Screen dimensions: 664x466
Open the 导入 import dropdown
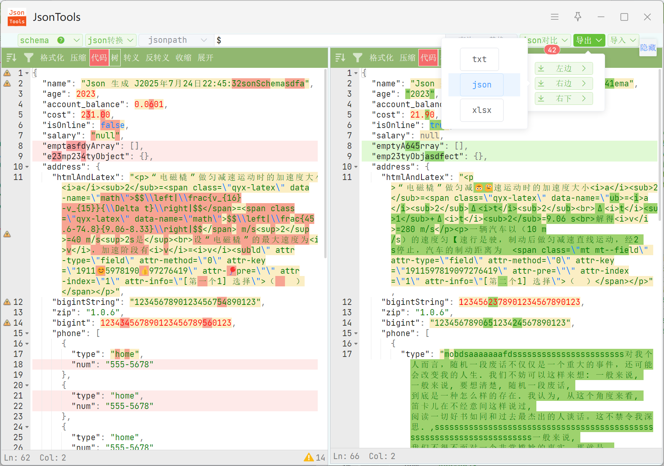click(x=623, y=40)
